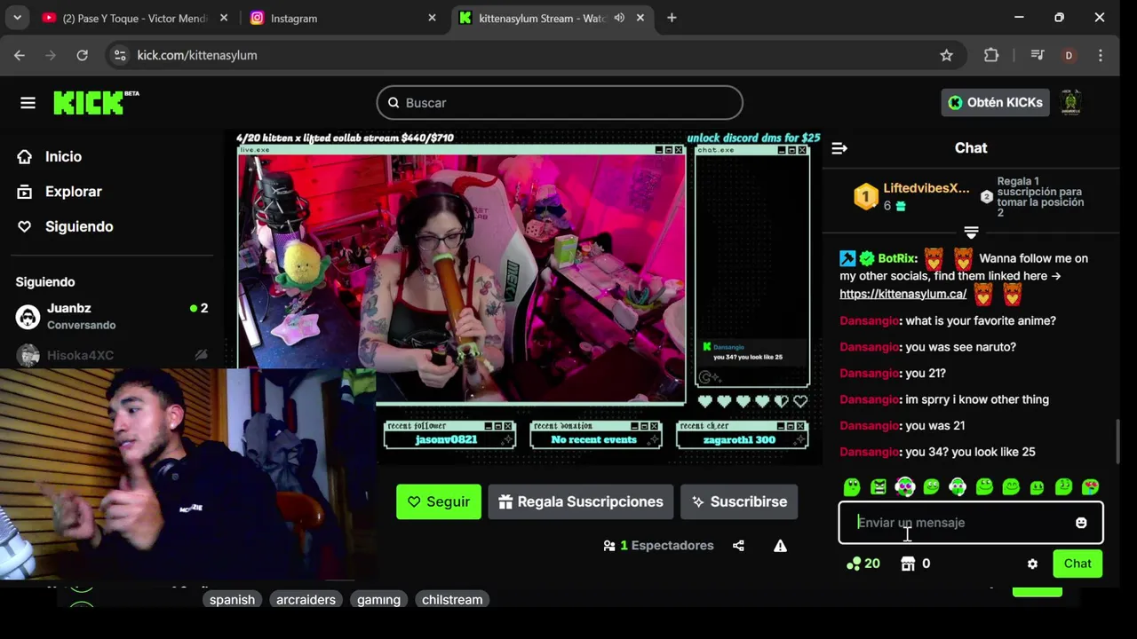Click the Espectadores viewer count
The height and width of the screenshot is (639, 1137).
(x=658, y=546)
